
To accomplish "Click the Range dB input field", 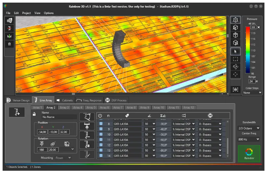I will pos(252,81).
